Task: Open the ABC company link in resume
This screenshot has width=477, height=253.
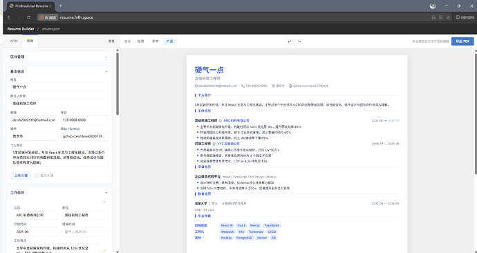Action: 236,121
